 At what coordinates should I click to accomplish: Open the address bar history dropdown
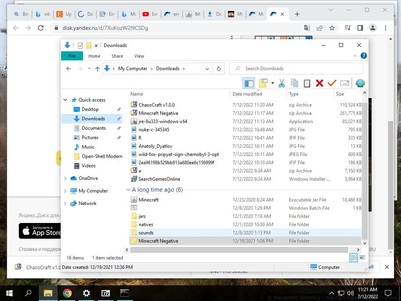point(207,69)
